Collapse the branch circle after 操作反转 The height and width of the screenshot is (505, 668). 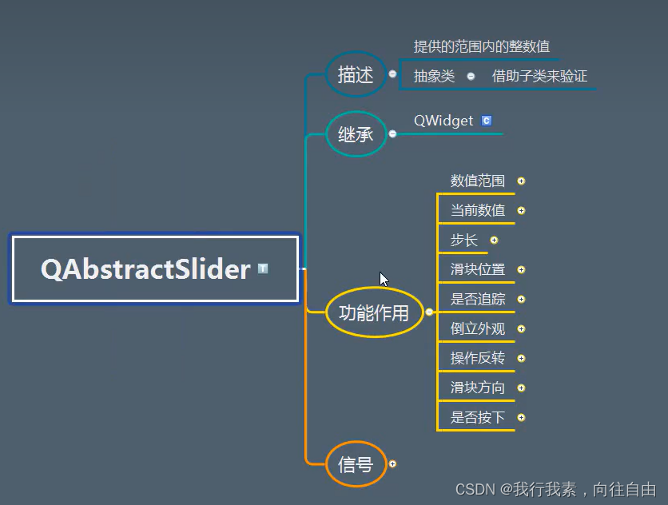coord(521,358)
